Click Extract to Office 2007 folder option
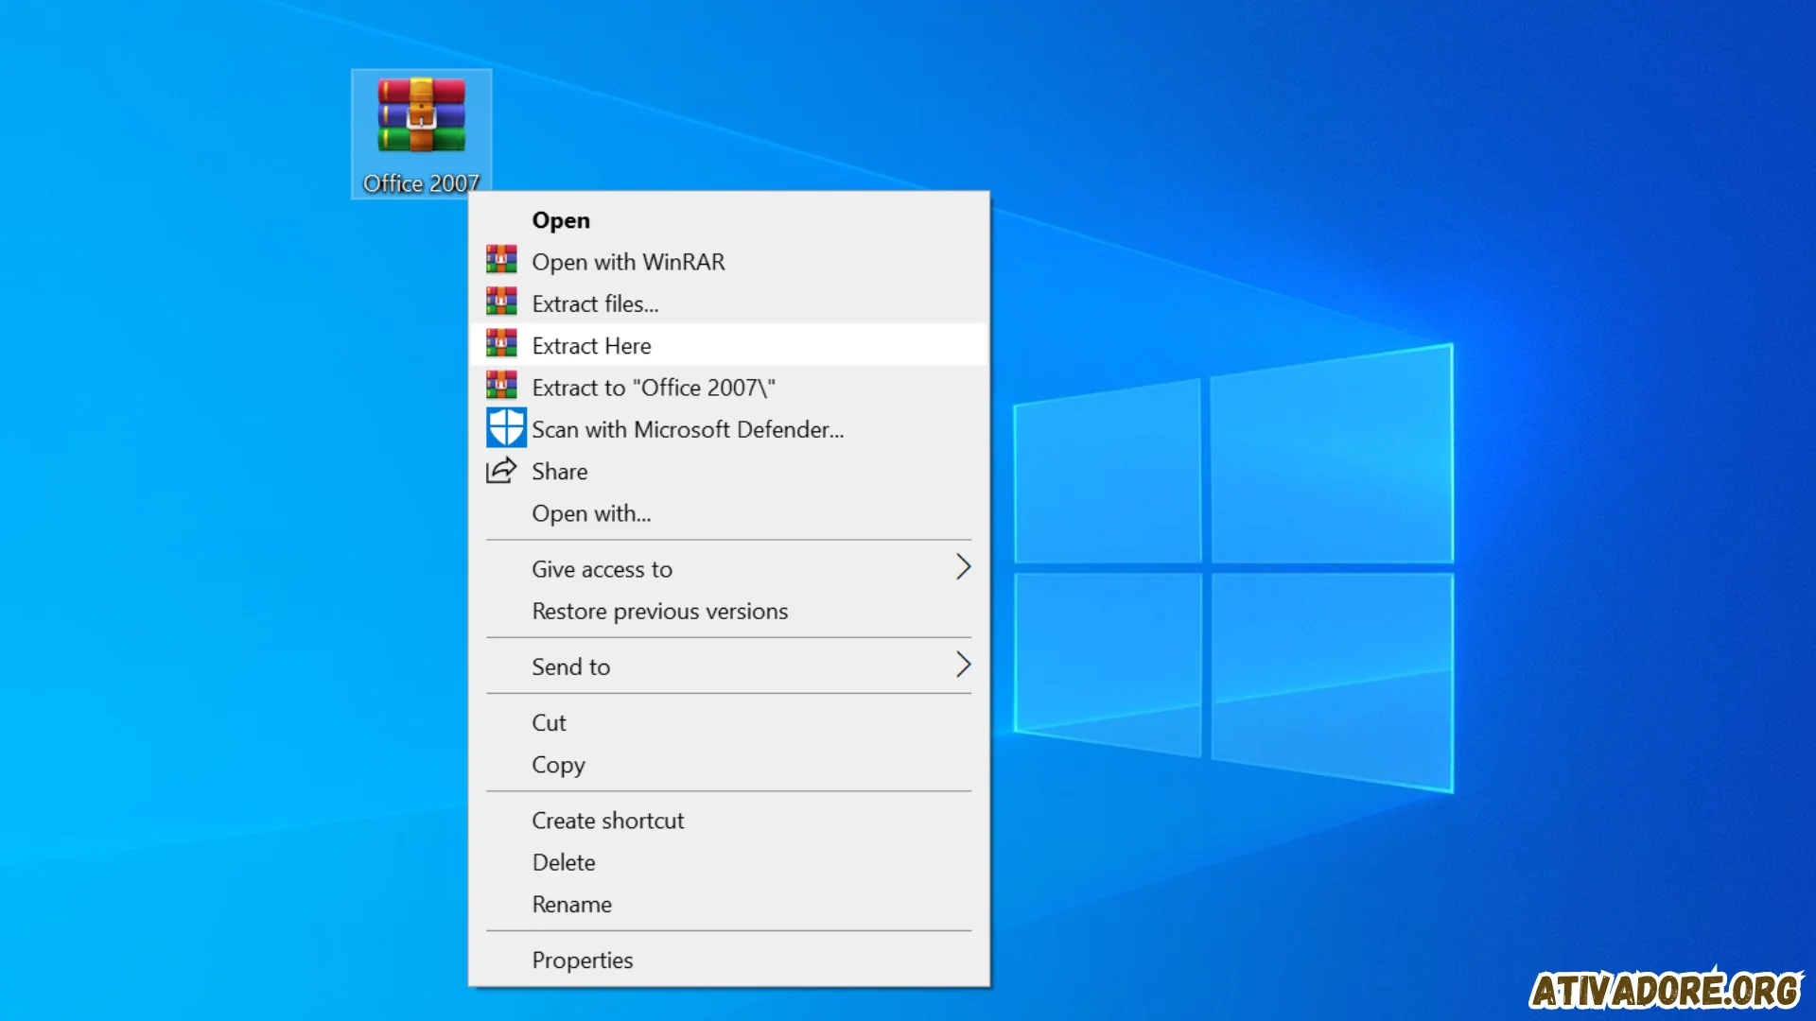This screenshot has height=1021, width=1816. coord(654,387)
